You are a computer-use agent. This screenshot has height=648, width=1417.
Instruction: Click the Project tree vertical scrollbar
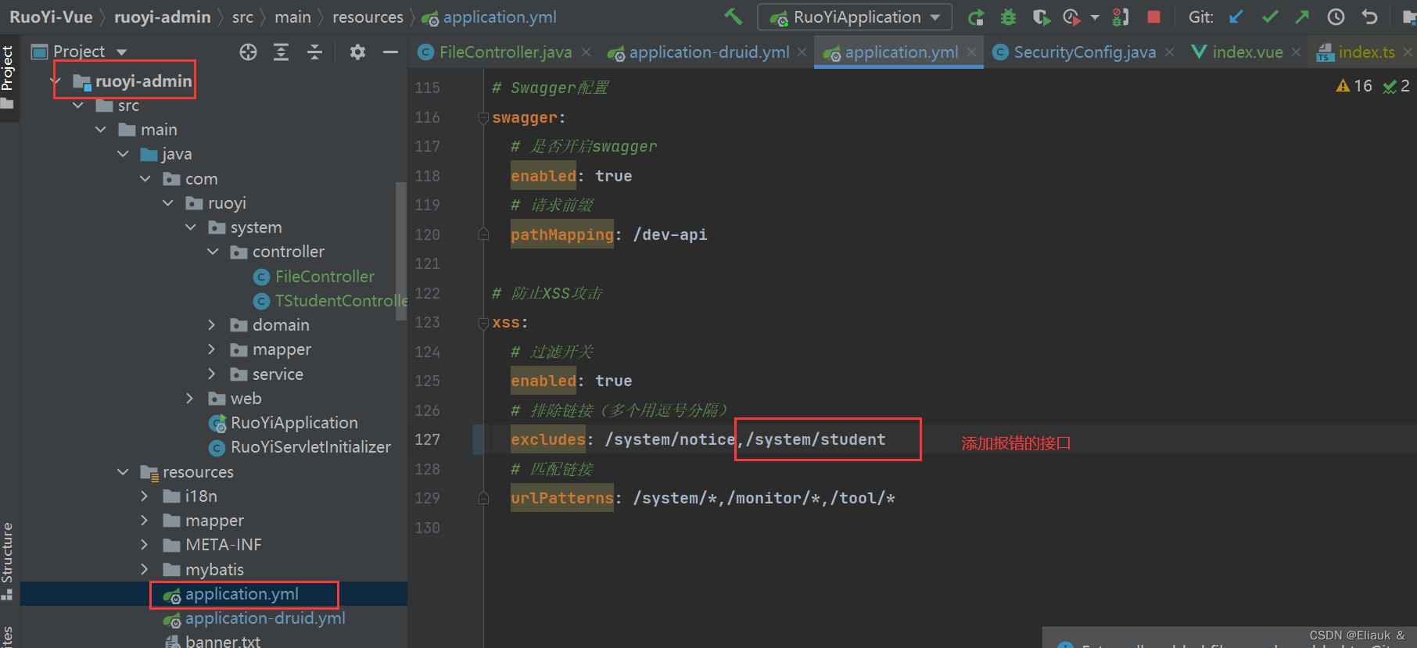coord(401,250)
